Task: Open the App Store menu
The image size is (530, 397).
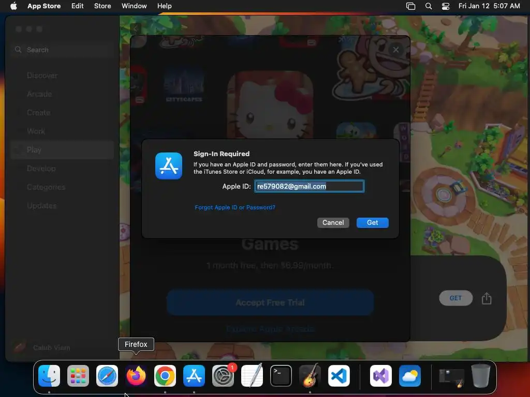Action: [x=44, y=6]
